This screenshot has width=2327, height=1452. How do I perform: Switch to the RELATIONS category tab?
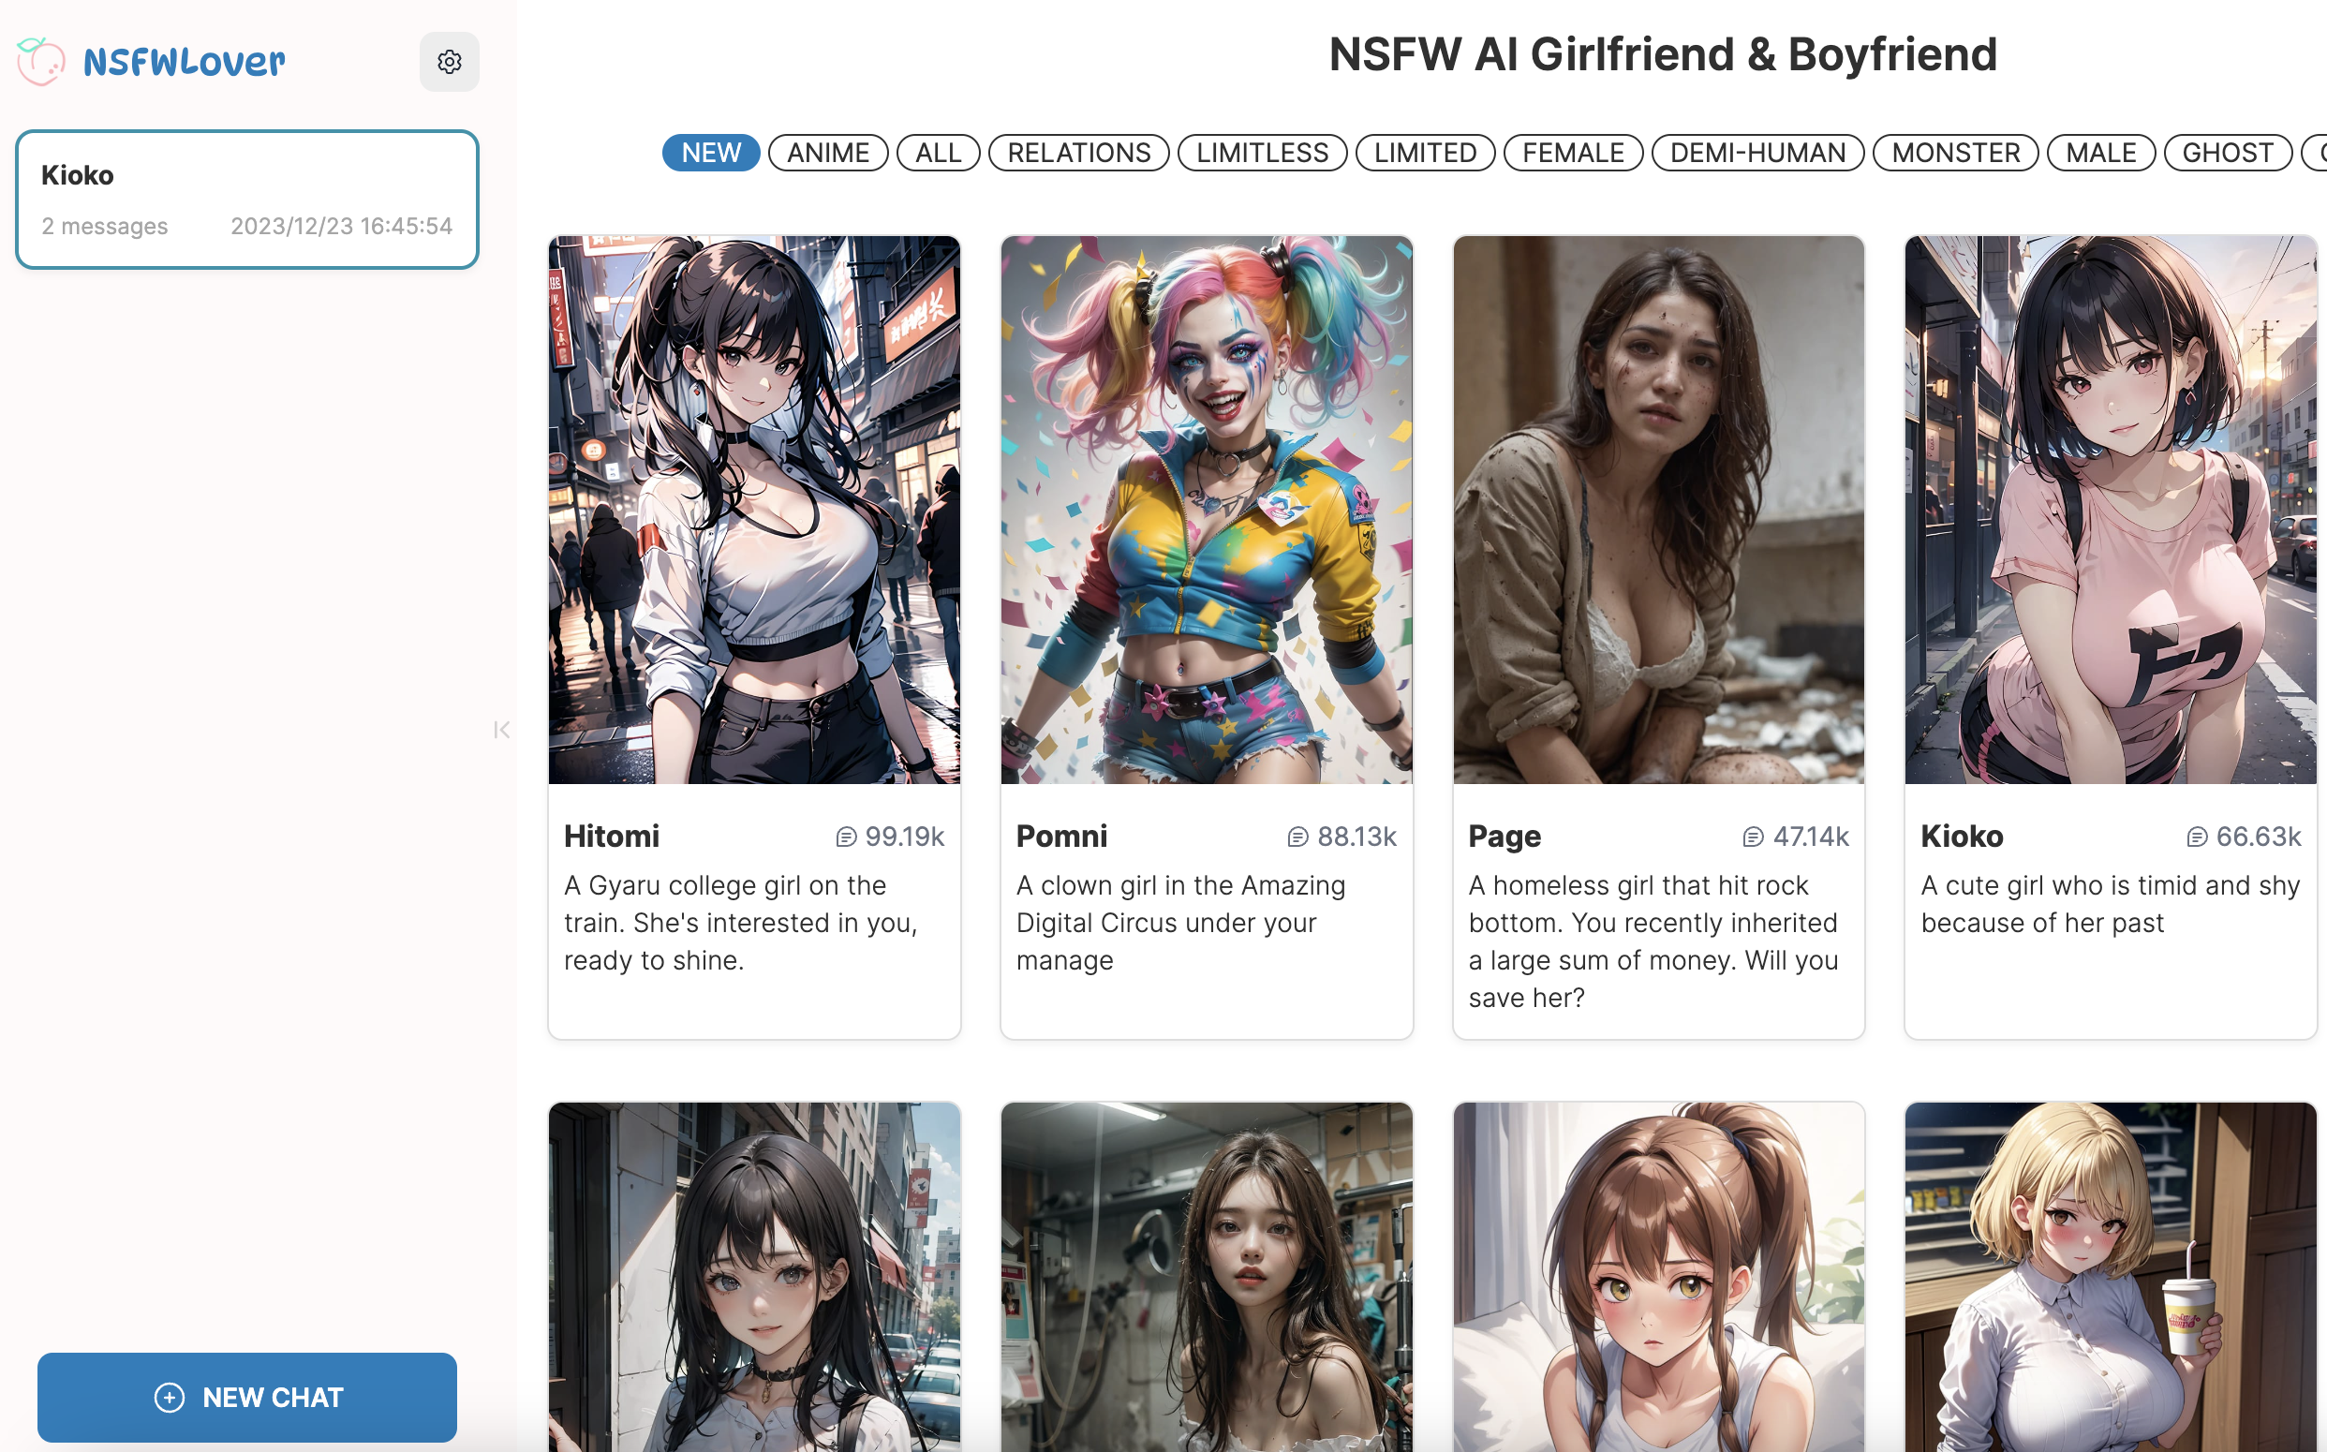pyautogui.click(x=1078, y=152)
